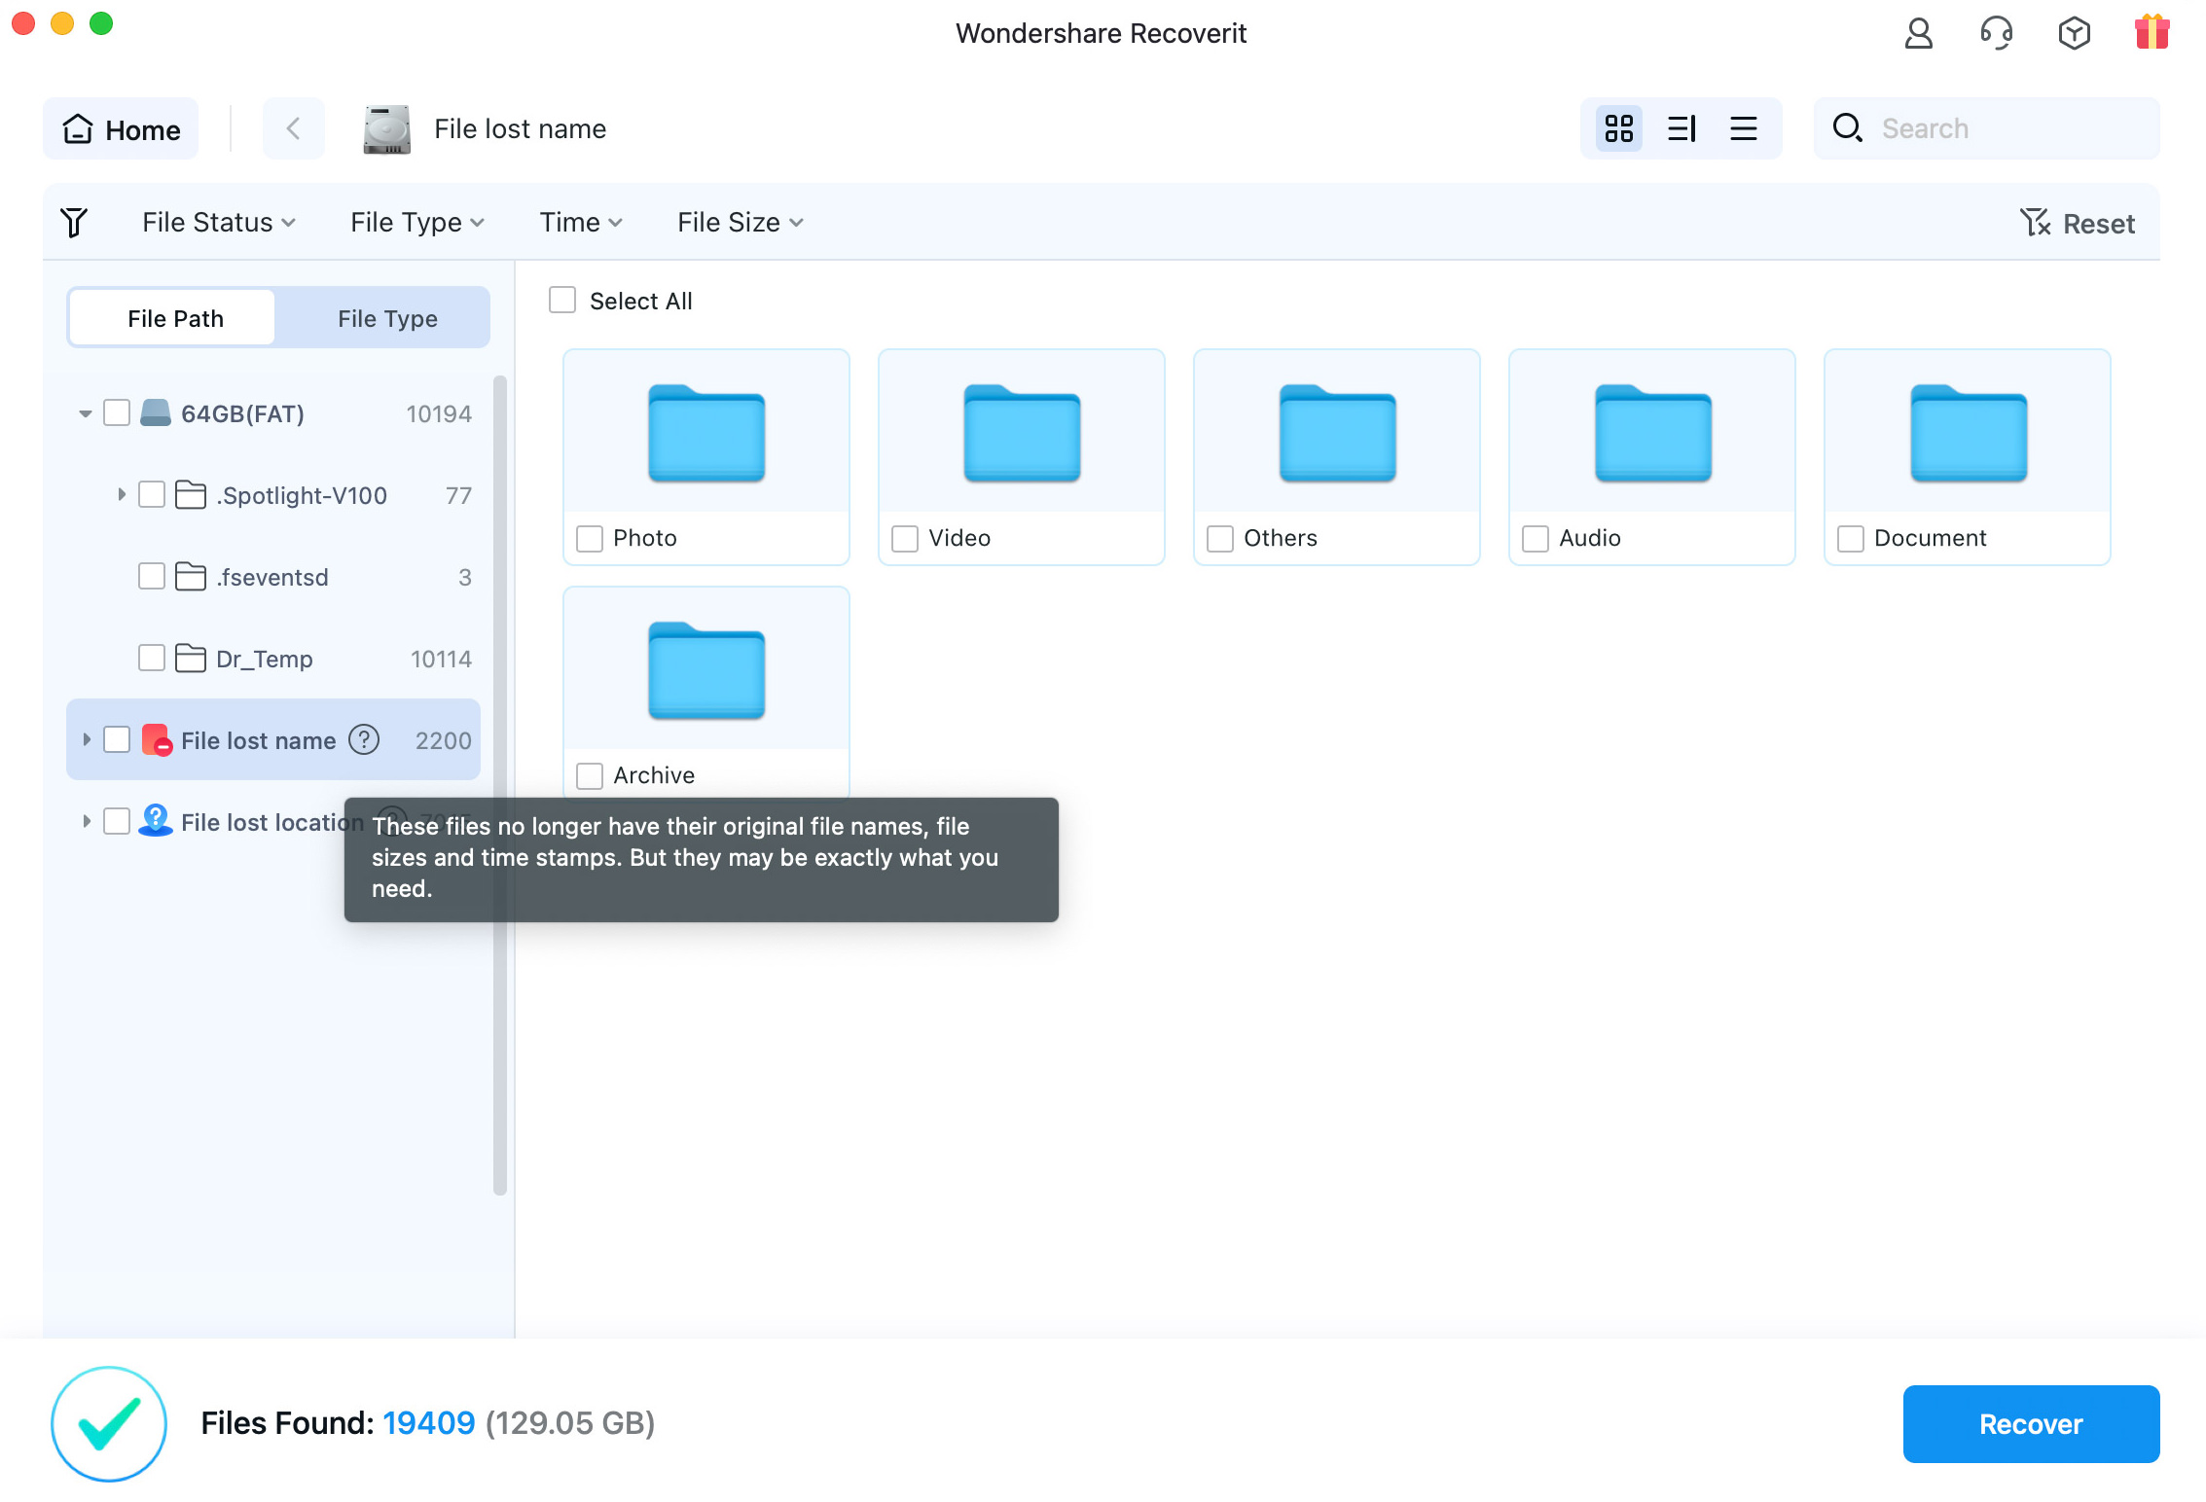This screenshot has width=2206, height=1502.
Task: Click the Recover button
Action: click(2031, 1423)
